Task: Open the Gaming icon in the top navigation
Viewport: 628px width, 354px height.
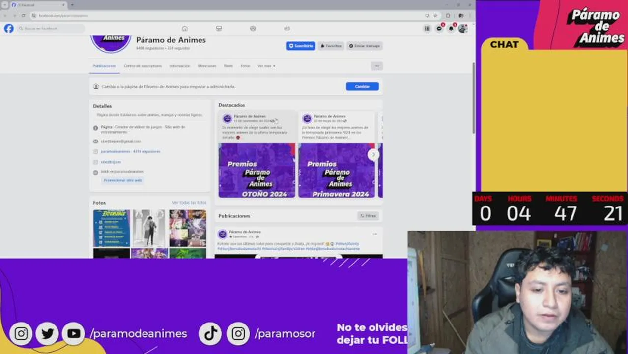Action: coord(287,29)
